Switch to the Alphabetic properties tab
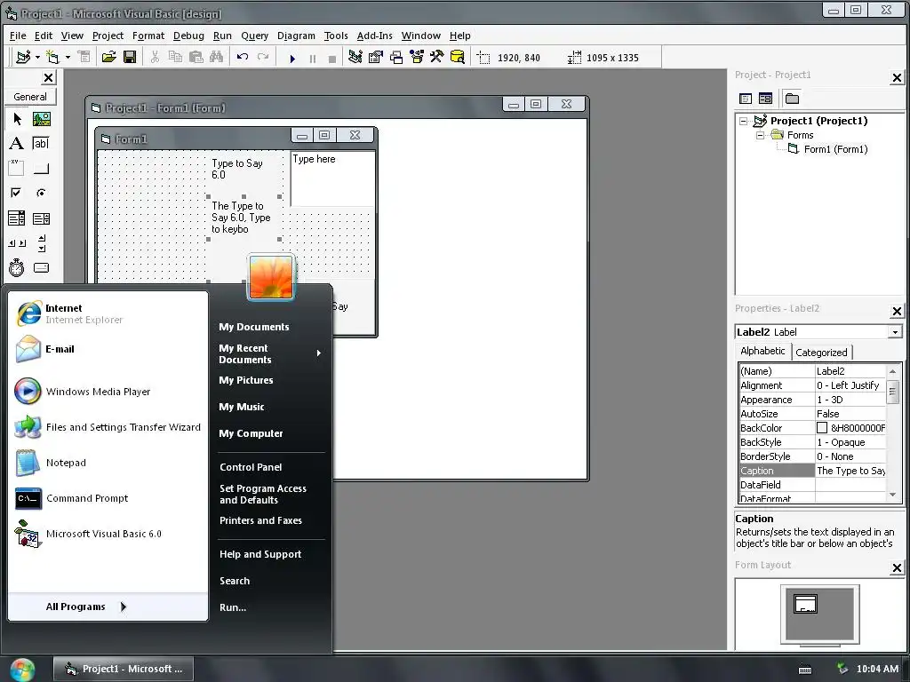 pos(762,351)
